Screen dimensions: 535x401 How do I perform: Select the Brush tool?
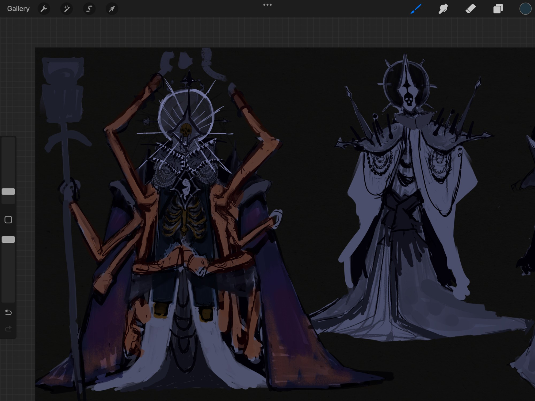[x=416, y=9]
